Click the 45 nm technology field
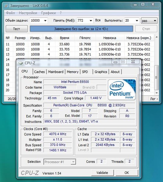Screen dimensions: 163x182 (x=52, y=98)
